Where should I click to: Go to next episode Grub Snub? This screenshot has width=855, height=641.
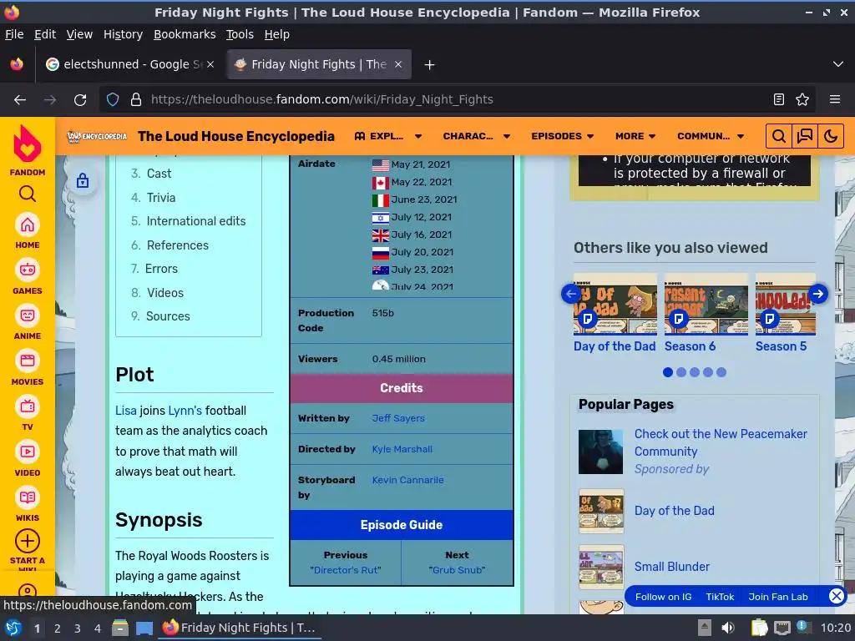pos(457,569)
